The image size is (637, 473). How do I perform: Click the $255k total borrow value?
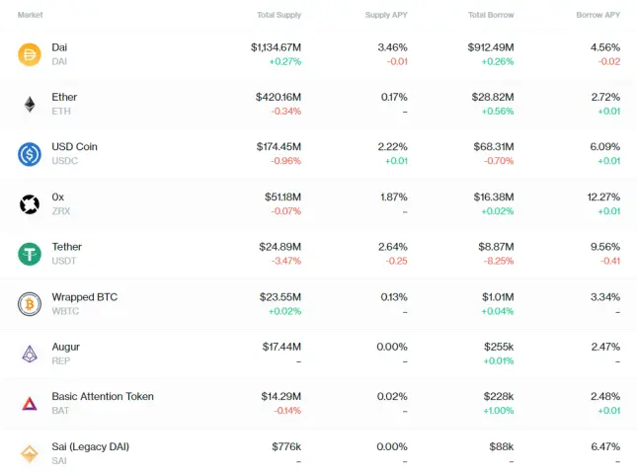coord(499,347)
